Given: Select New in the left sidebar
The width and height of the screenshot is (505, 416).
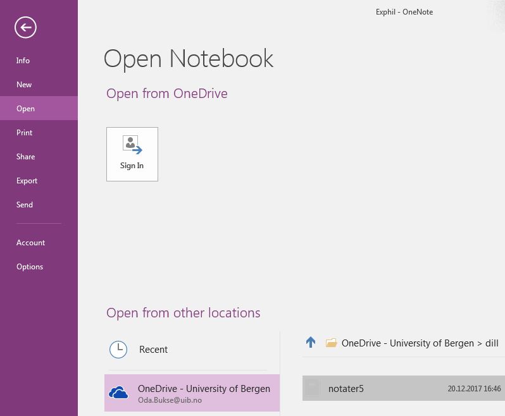Looking at the screenshot, I should (24, 85).
